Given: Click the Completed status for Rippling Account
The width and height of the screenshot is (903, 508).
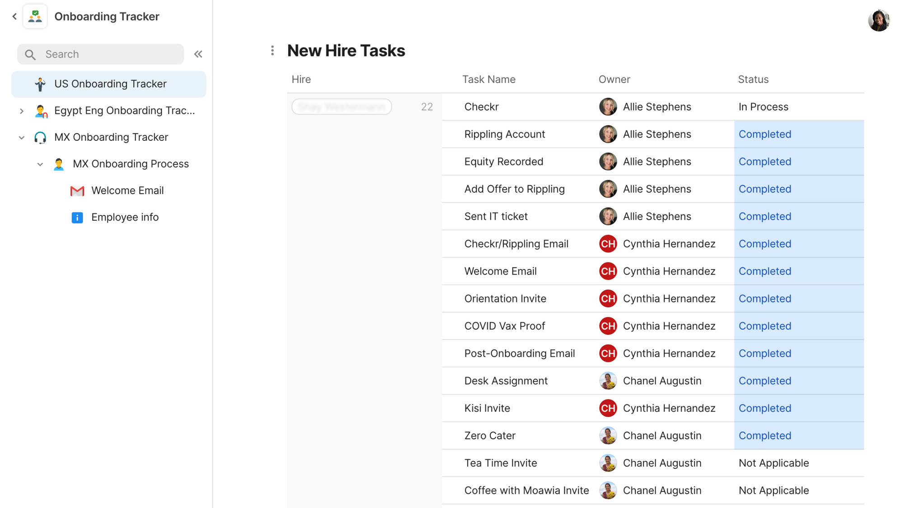Looking at the screenshot, I should coord(764,134).
